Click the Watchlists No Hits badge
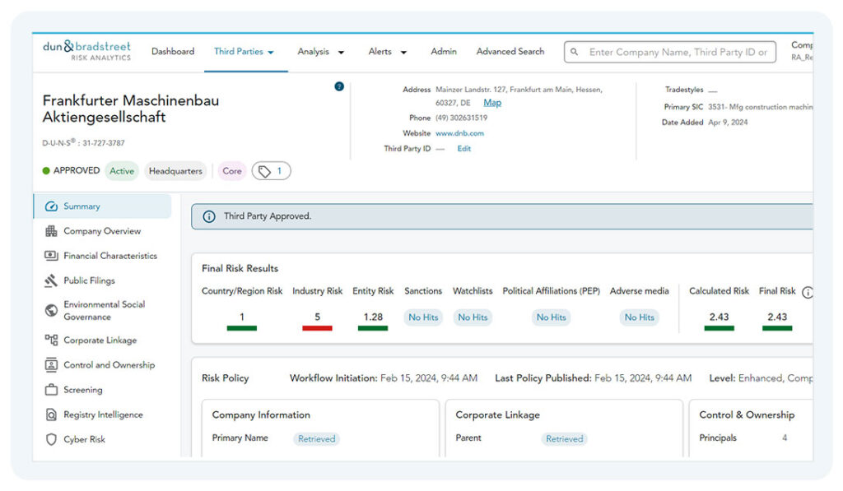This screenshot has height=491, width=843. [x=473, y=317]
